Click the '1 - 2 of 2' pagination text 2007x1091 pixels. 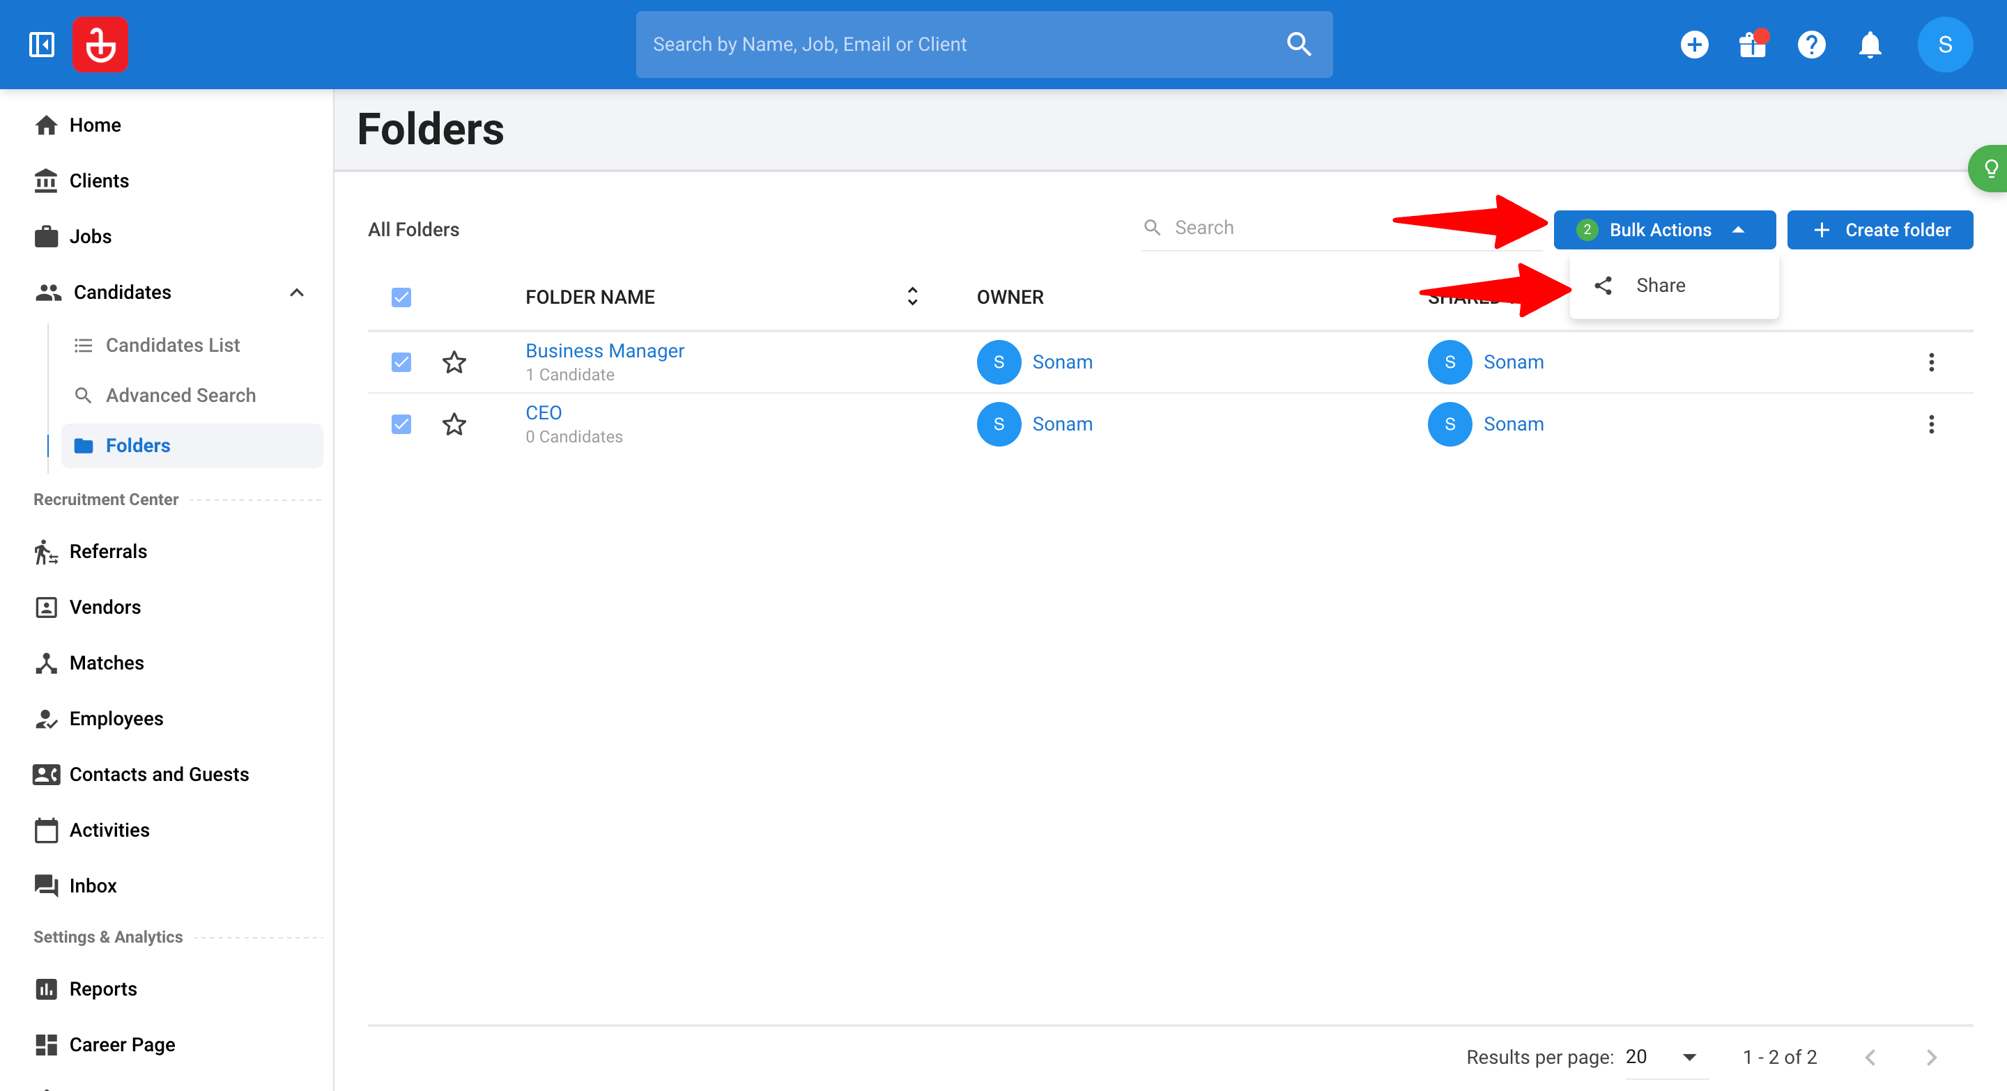(x=1780, y=1057)
